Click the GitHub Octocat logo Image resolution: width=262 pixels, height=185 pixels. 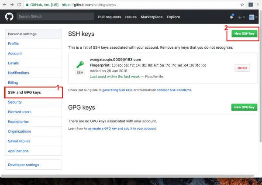[x=9, y=17]
